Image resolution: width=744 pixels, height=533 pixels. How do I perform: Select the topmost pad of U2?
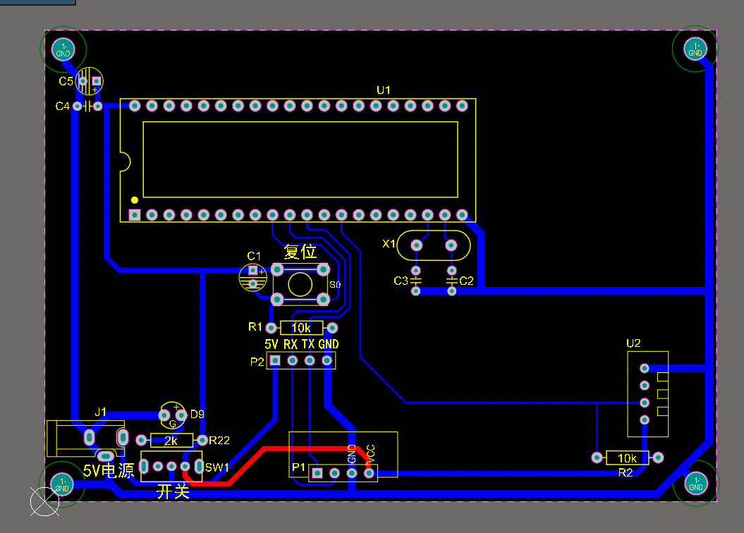click(645, 368)
